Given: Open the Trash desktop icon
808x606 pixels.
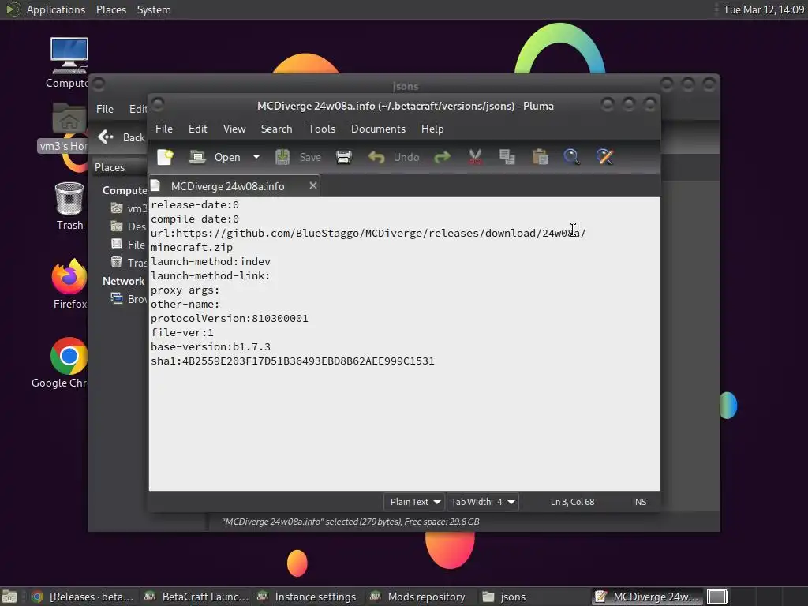Looking at the screenshot, I should [69, 206].
